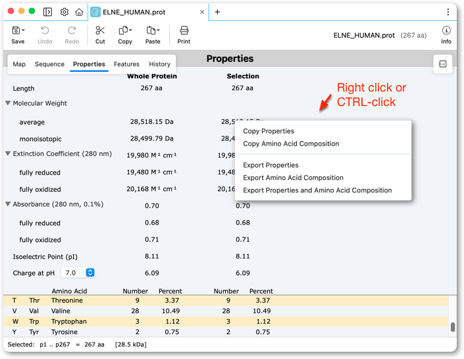
Task: Open settings gear icon in title bar
Action: (x=64, y=12)
